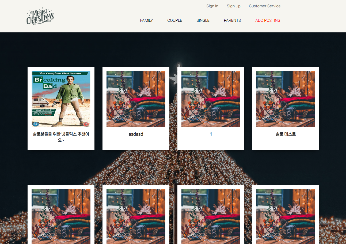
Task: Click the asdasd post title
Action: 136,134
